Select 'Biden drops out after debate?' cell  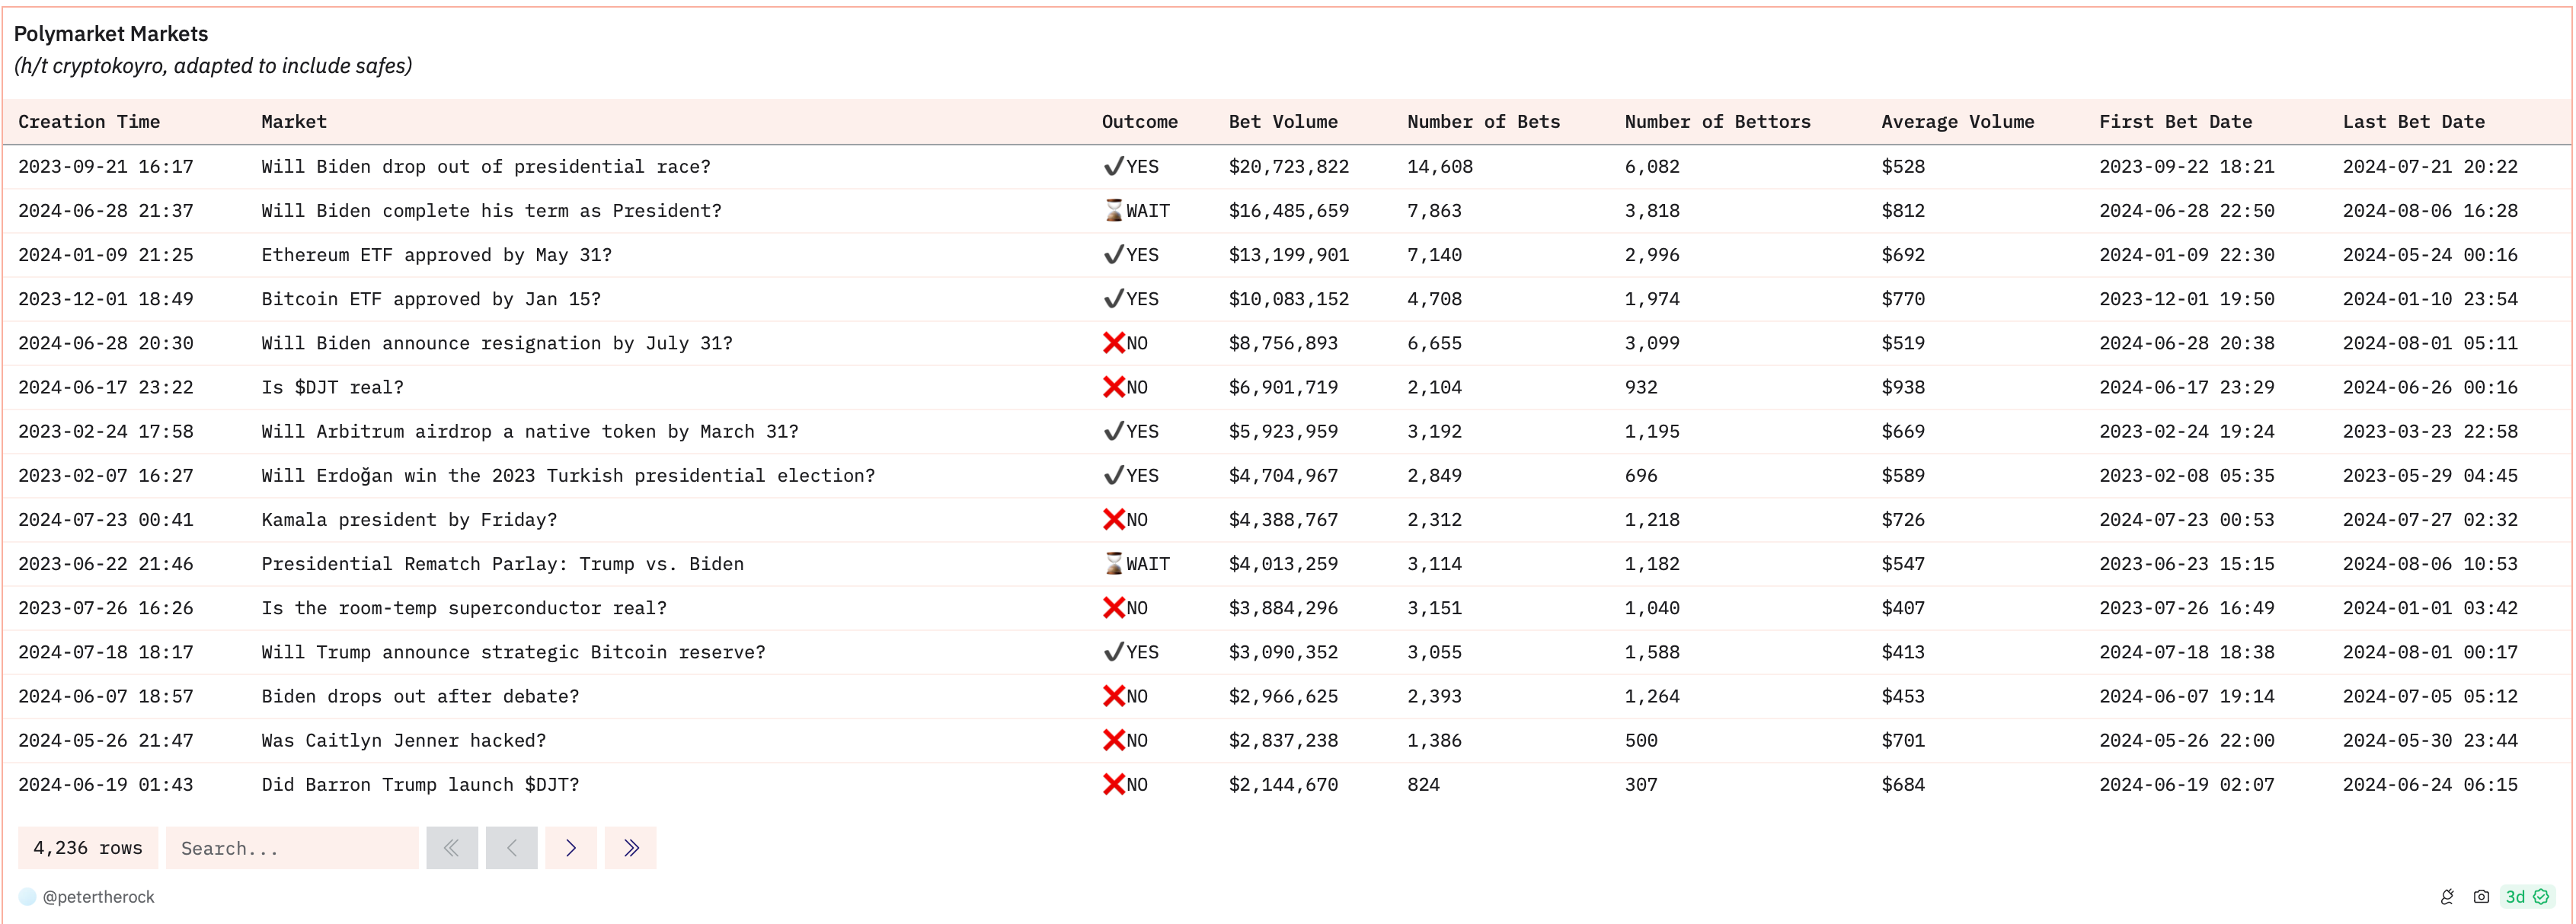click(x=420, y=696)
